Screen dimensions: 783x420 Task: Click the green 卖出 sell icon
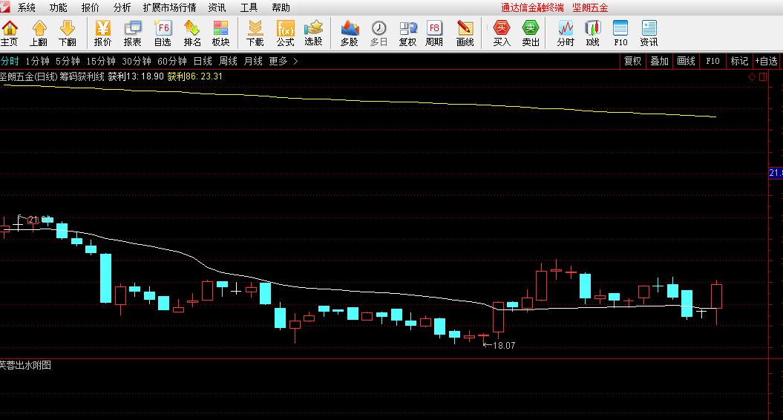pyautogui.click(x=531, y=33)
